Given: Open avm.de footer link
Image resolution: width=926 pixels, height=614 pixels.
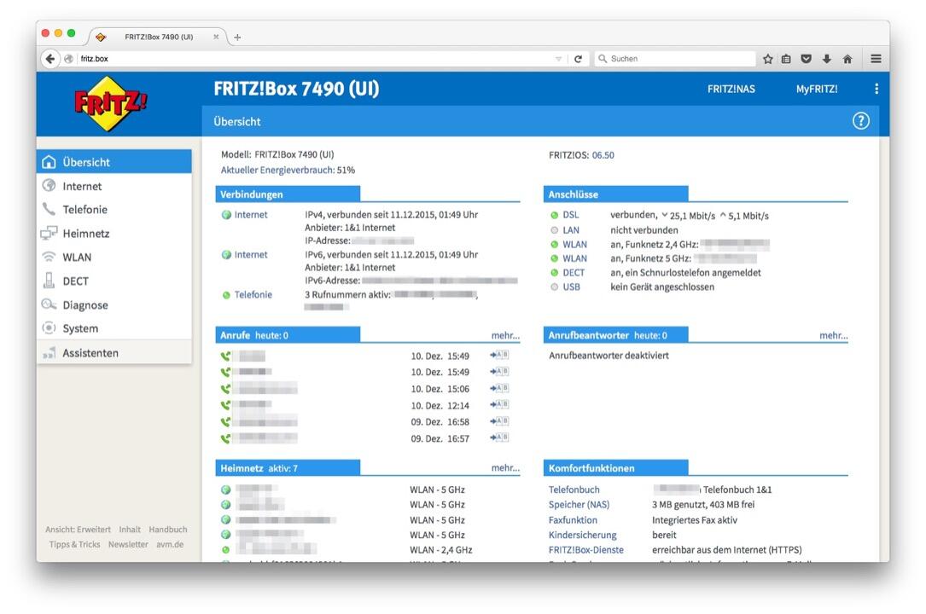Looking at the screenshot, I should (x=170, y=544).
